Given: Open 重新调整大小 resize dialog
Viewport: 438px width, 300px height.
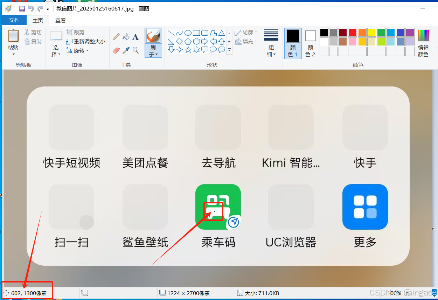Looking at the screenshot, I should pos(85,41).
